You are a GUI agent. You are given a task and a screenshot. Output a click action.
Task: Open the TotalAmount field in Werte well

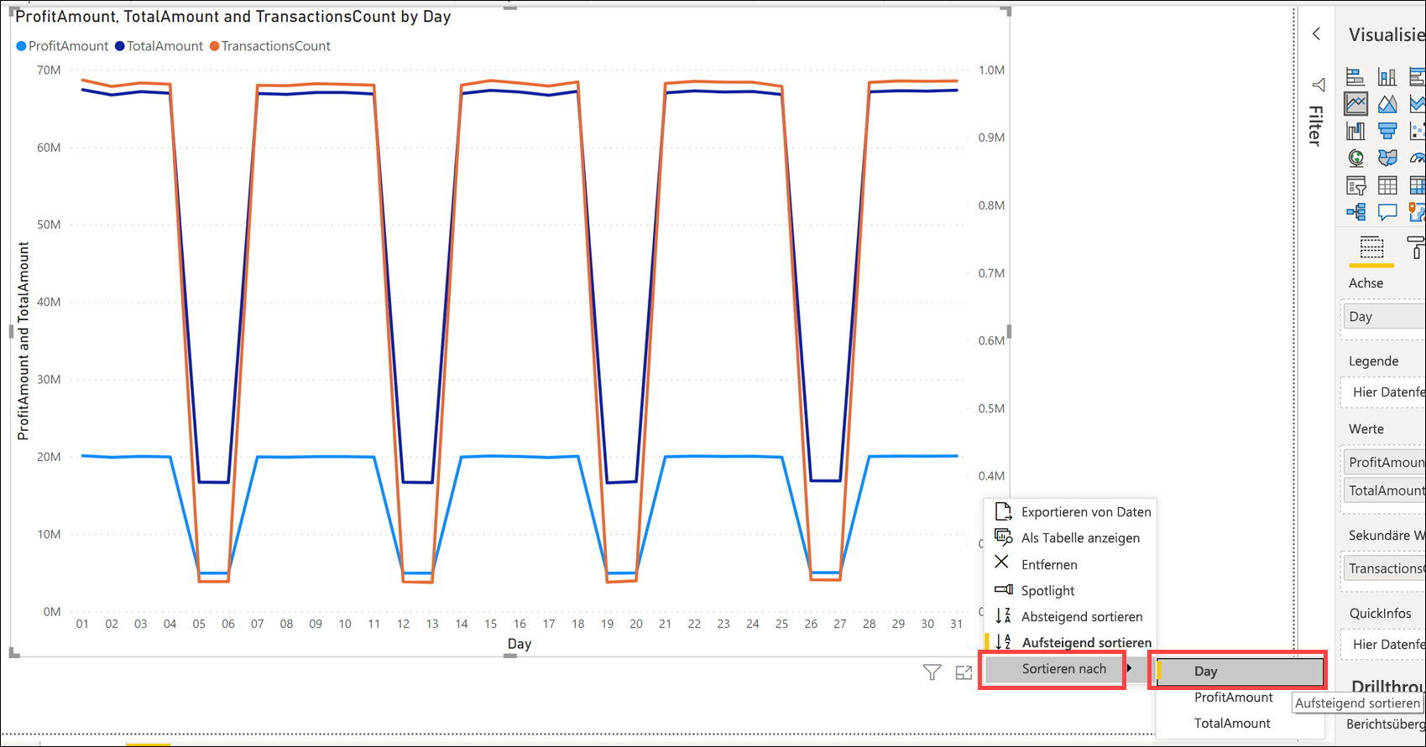(x=1383, y=490)
